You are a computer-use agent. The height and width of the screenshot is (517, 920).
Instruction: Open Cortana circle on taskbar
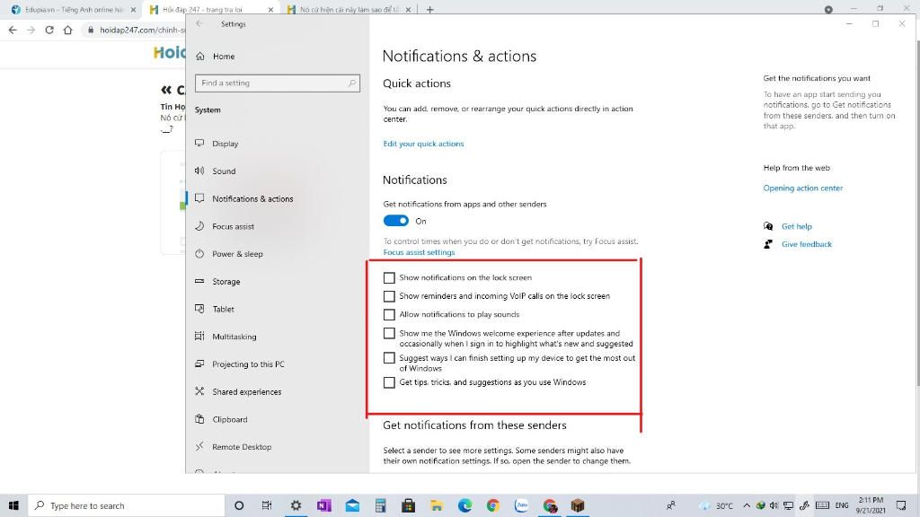(239, 505)
